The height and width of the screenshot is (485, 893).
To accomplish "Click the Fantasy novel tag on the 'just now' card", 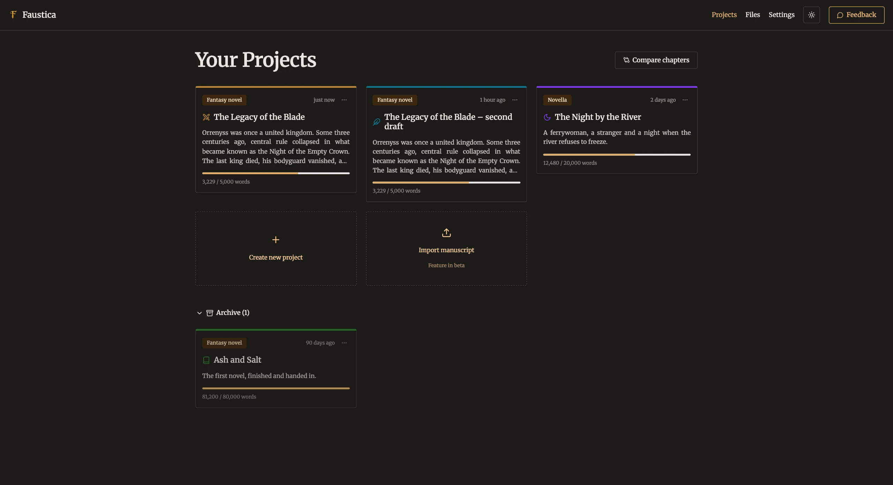I will (224, 100).
